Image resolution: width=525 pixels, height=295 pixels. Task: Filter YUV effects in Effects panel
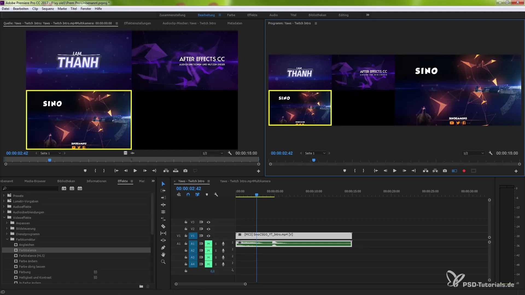[x=80, y=188]
